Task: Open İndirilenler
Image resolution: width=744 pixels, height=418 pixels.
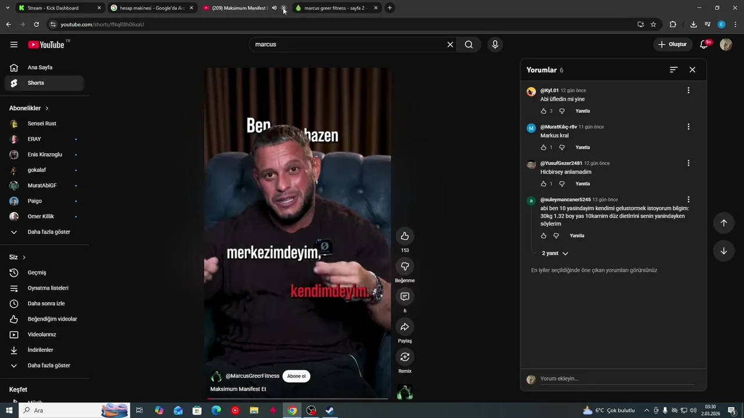Action: 44,350
